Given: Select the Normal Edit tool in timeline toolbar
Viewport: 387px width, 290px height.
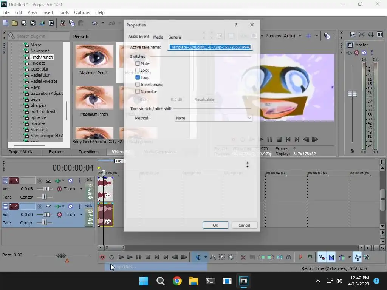Looking at the screenshot, I should pyautogui.click(x=198, y=257).
